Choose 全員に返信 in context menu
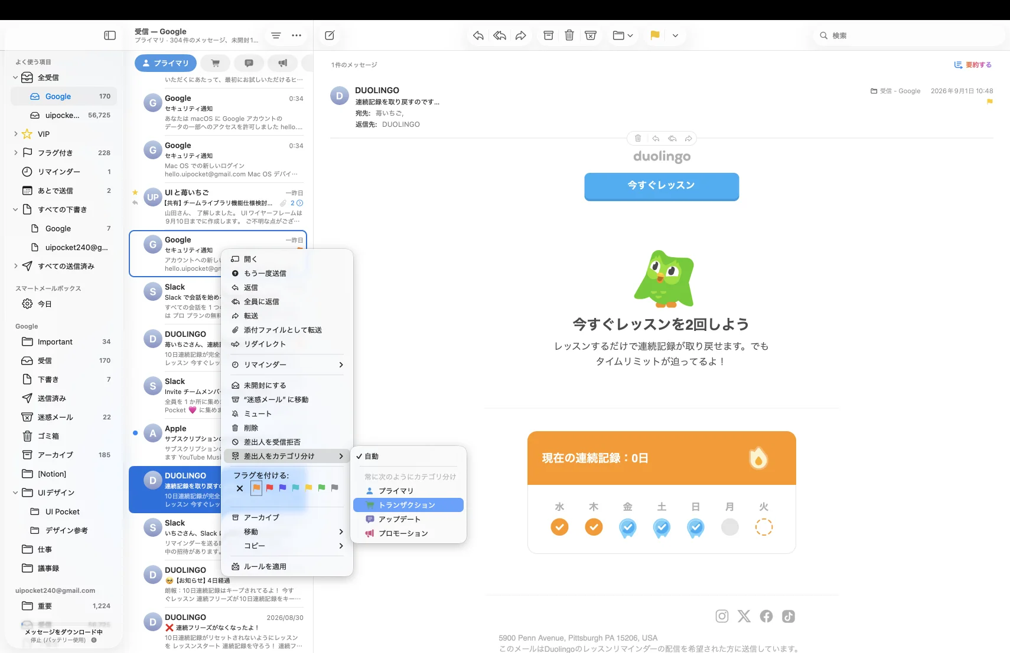Image resolution: width=1010 pixels, height=653 pixels. point(287,301)
